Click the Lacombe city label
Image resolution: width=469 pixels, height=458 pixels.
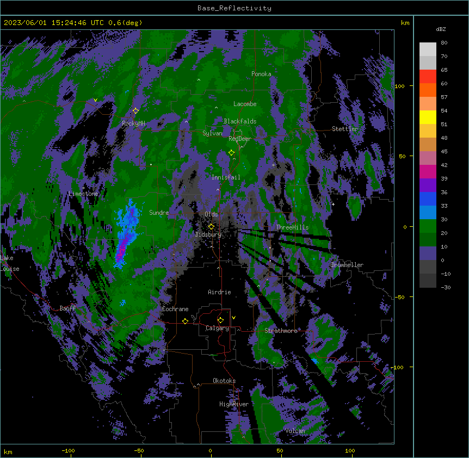coord(245,104)
